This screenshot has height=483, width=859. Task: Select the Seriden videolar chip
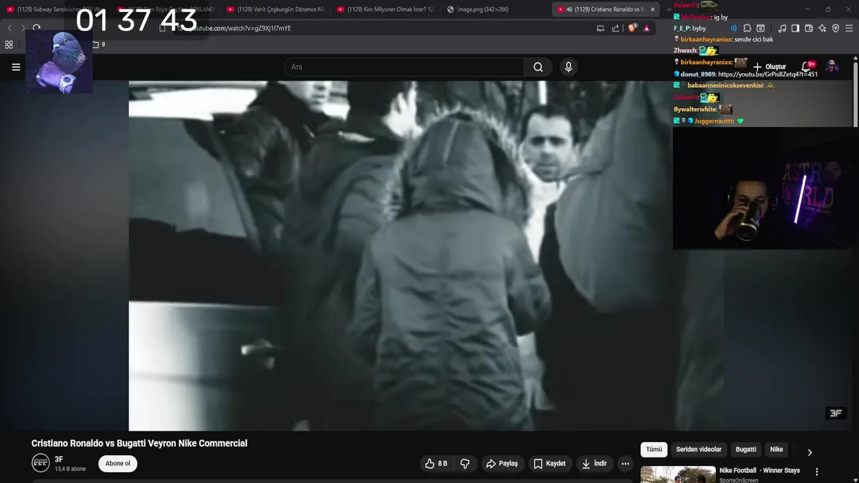[699, 449]
